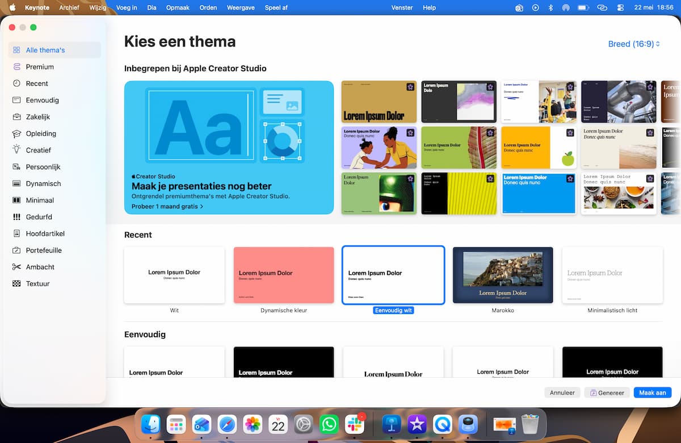Viewport: 681px width, 443px height.
Task: Open the Speel af menu
Action: tap(276, 7)
